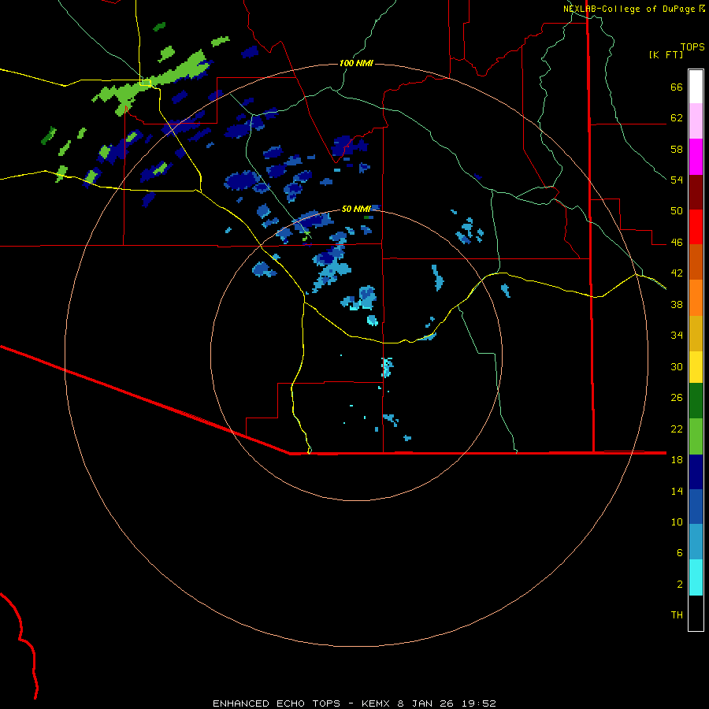709x709 pixels.
Task: Click the 50 NMI range ring label
Action: pyautogui.click(x=356, y=209)
